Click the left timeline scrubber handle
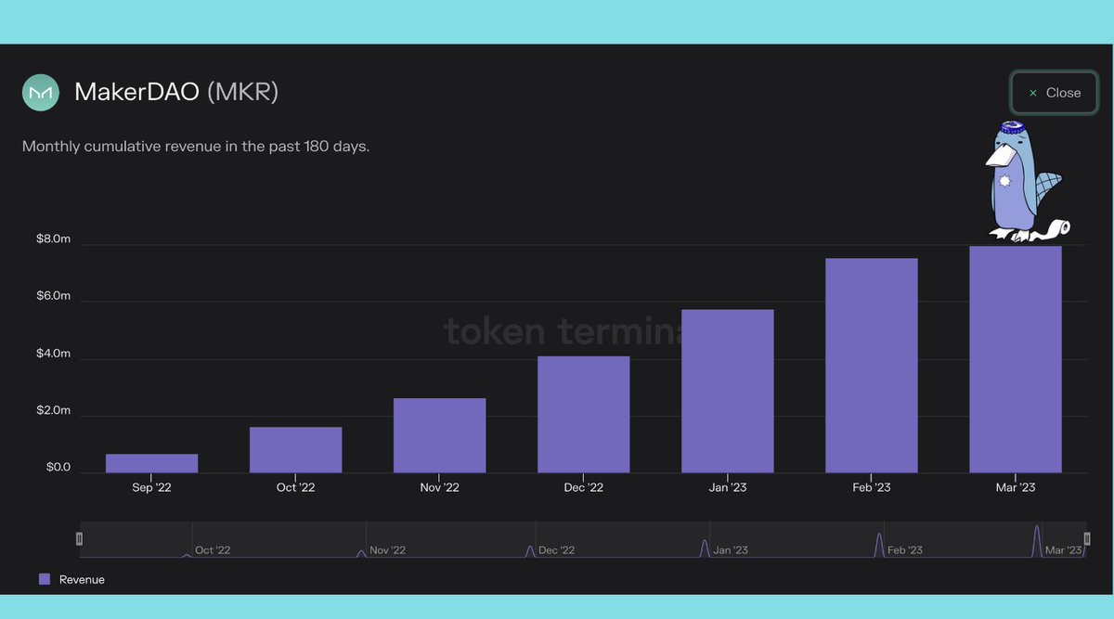 79,538
